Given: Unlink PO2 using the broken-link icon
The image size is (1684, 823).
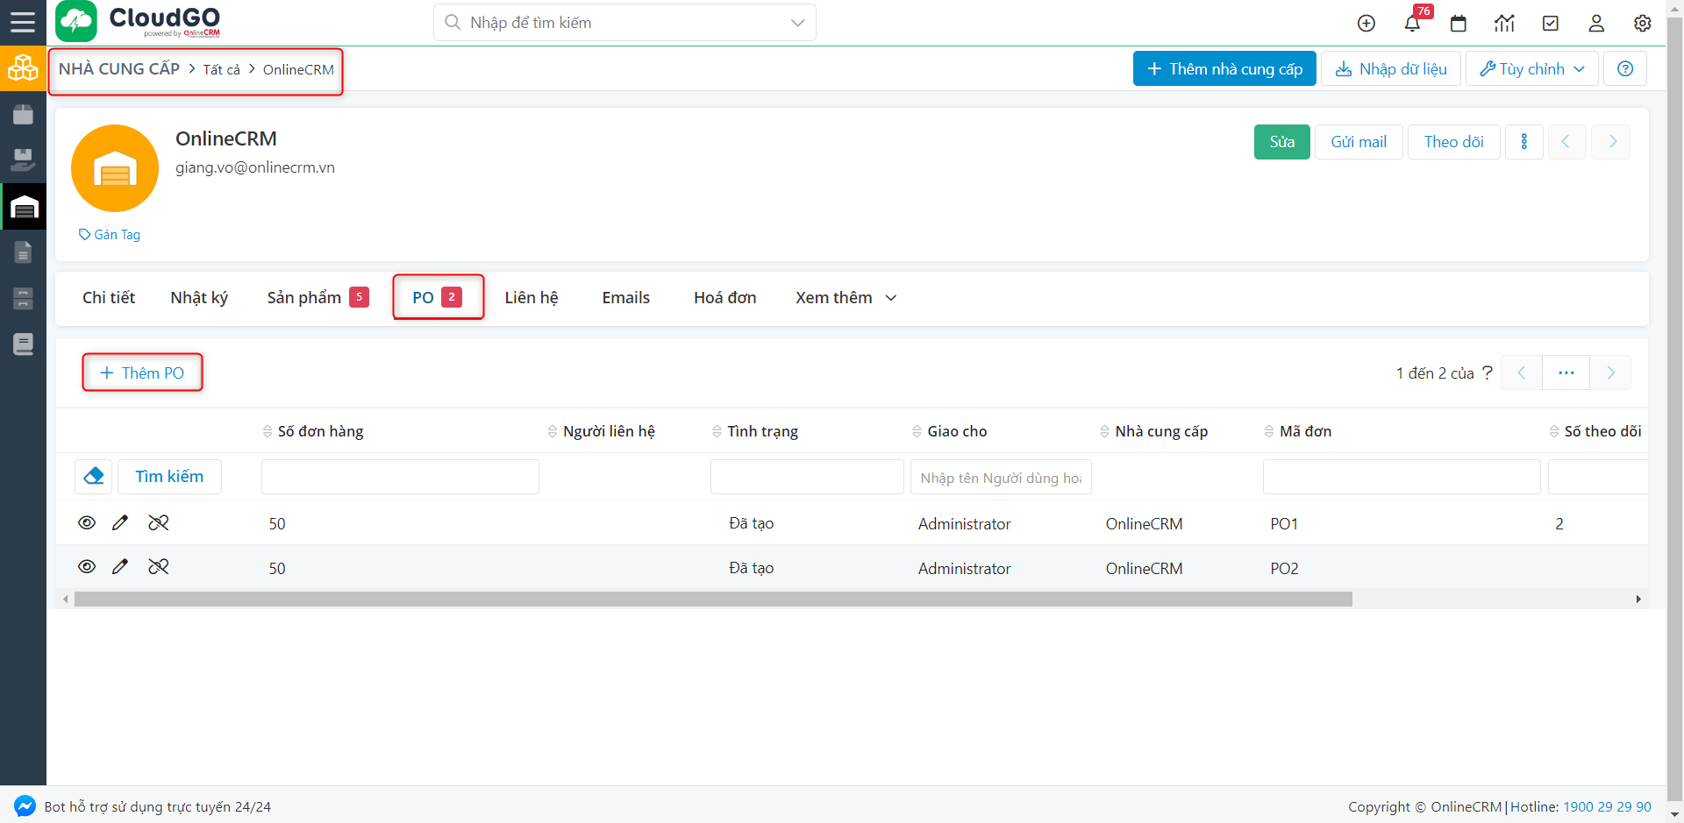Looking at the screenshot, I should point(159,567).
